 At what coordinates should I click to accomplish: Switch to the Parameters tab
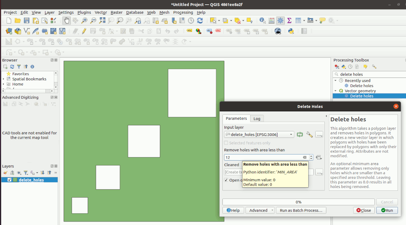tap(236, 118)
